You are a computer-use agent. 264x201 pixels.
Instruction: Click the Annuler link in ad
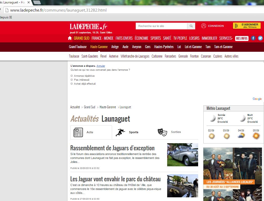point(101,66)
